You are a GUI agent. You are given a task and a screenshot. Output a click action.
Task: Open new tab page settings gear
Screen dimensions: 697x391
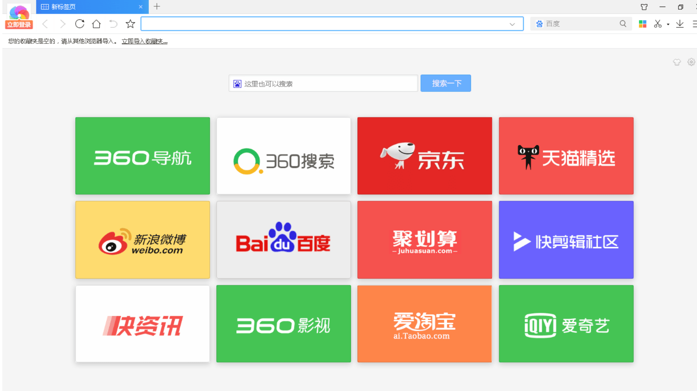click(x=691, y=62)
